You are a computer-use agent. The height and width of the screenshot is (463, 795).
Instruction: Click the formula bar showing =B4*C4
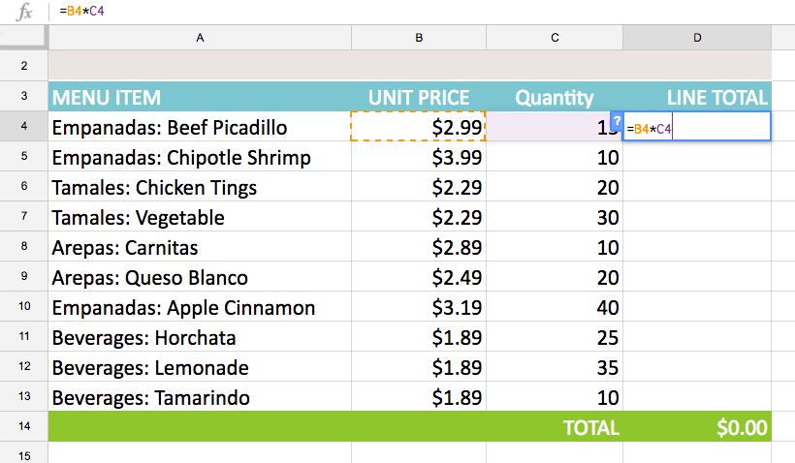[x=388, y=13]
